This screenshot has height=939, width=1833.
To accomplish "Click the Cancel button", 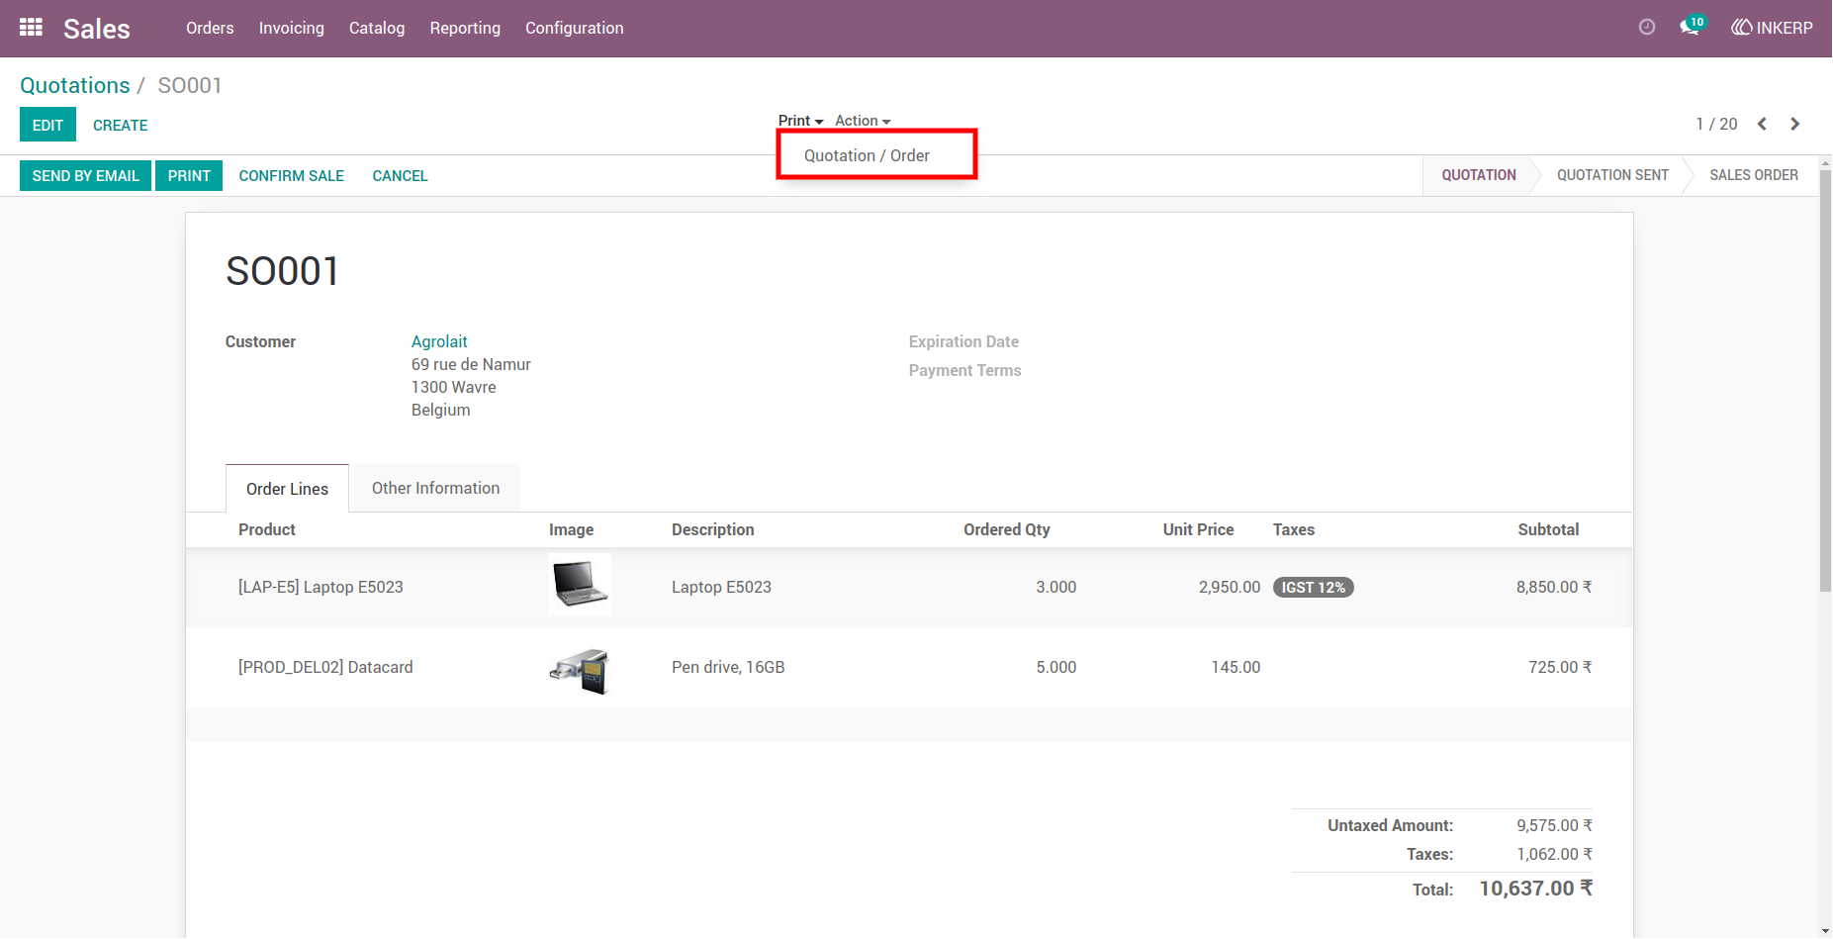I will point(400,175).
